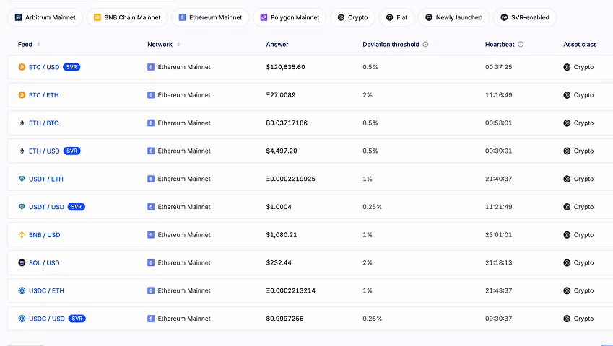Click Crypto asset class icon in USDC / USD row
The width and height of the screenshot is (613, 346).
(x=567, y=319)
